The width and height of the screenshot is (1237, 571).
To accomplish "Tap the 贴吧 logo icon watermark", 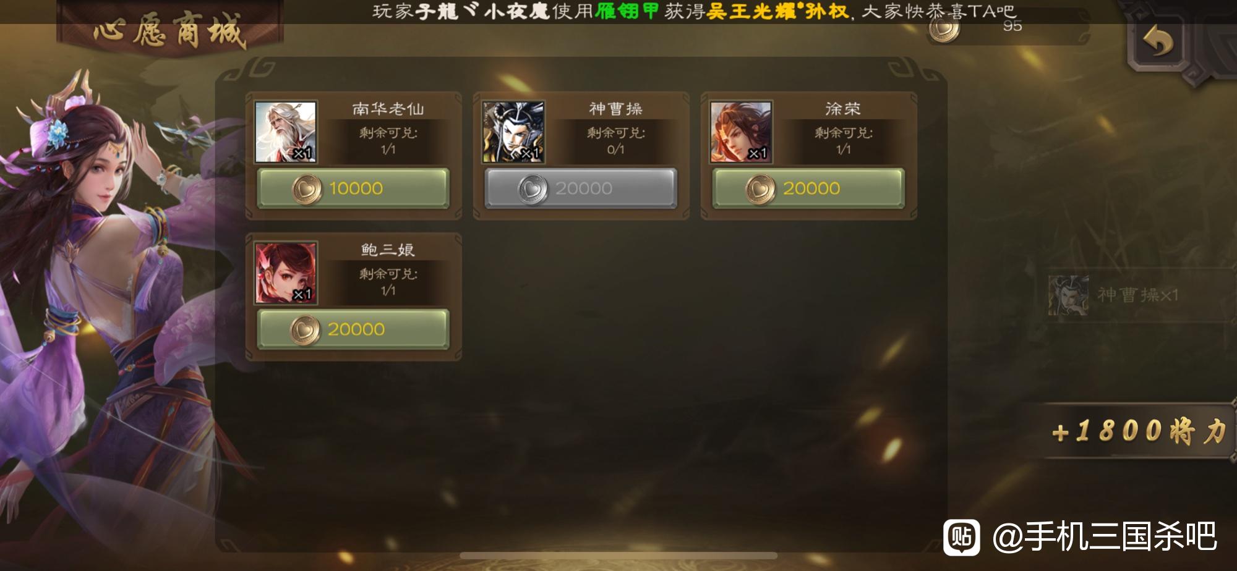I will point(961,536).
